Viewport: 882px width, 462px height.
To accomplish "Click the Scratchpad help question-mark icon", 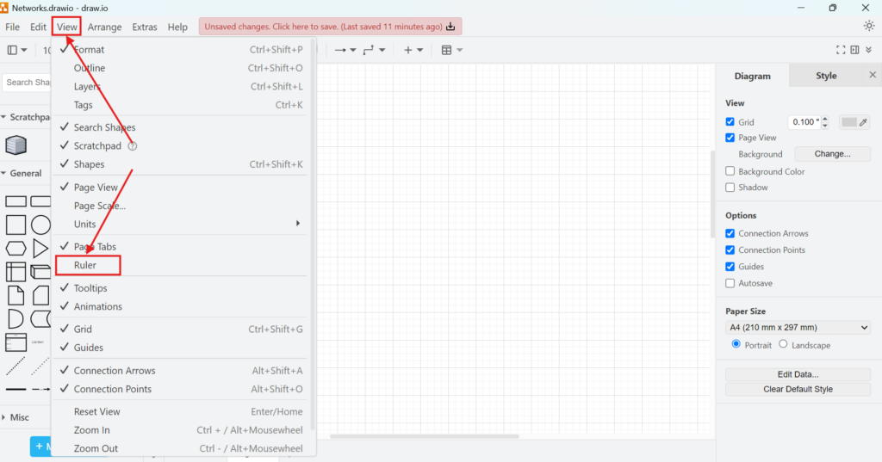I will pyautogui.click(x=133, y=146).
